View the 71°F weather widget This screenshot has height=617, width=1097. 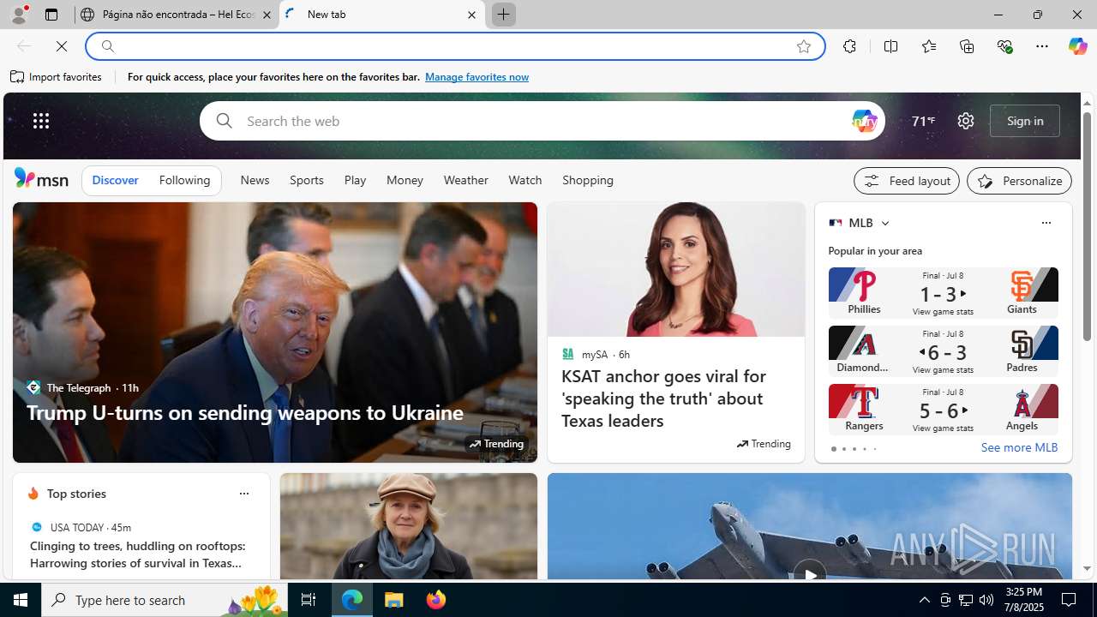pyautogui.click(x=923, y=121)
